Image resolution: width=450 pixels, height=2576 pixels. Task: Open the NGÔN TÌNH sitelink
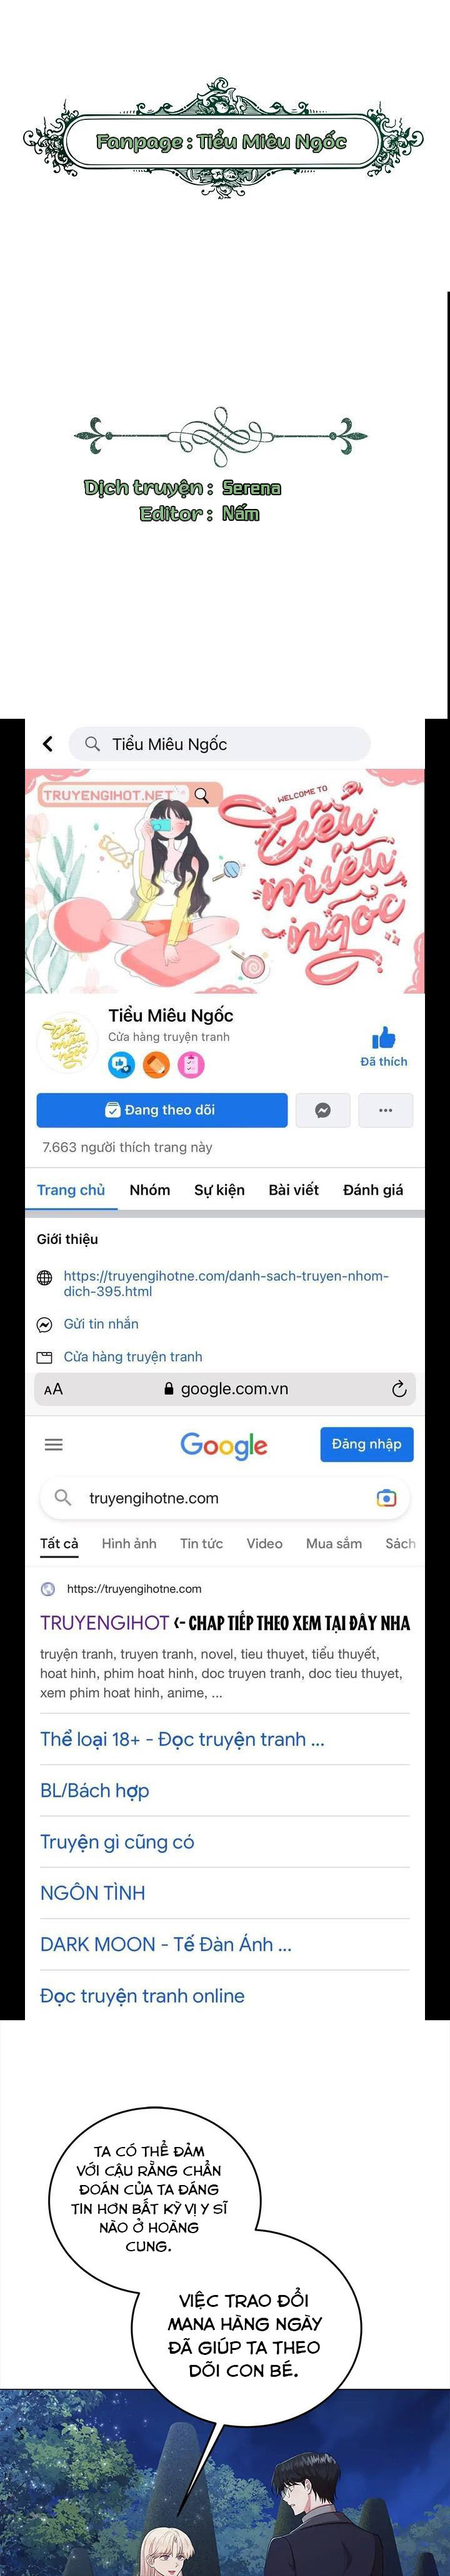93,1893
